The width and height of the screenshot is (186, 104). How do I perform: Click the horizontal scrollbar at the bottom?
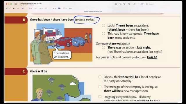(92, 102)
